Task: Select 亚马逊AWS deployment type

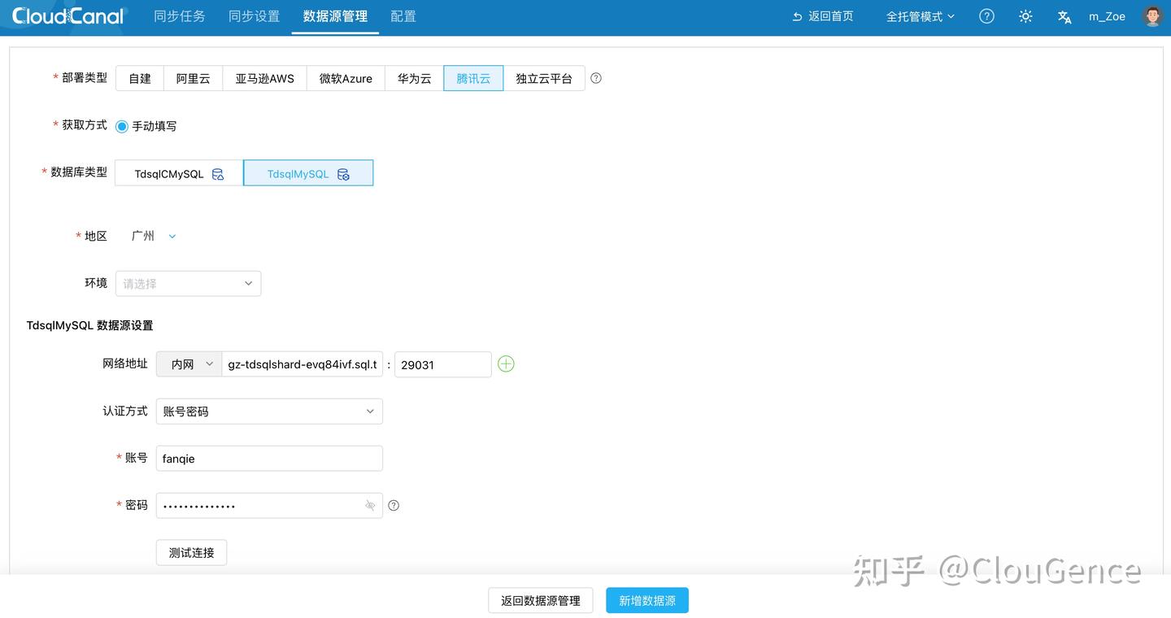Action: point(265,79)
